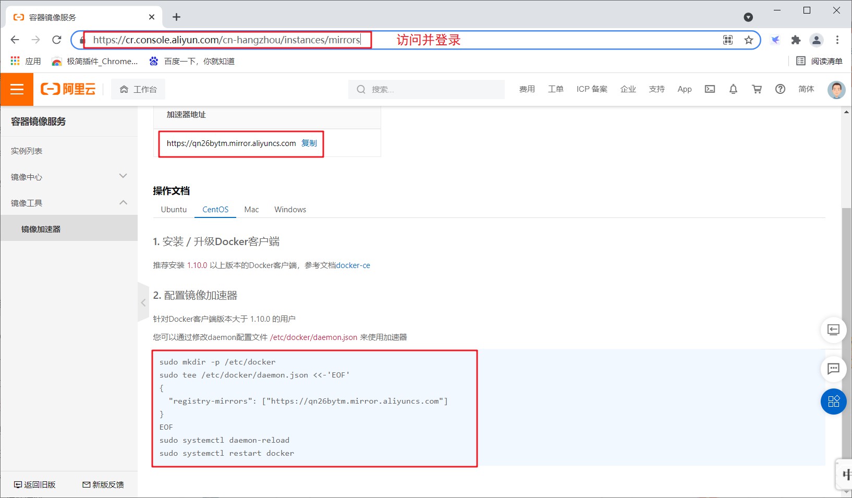Open the notifications bell
852x498 pixels.
tap(733, 89)
